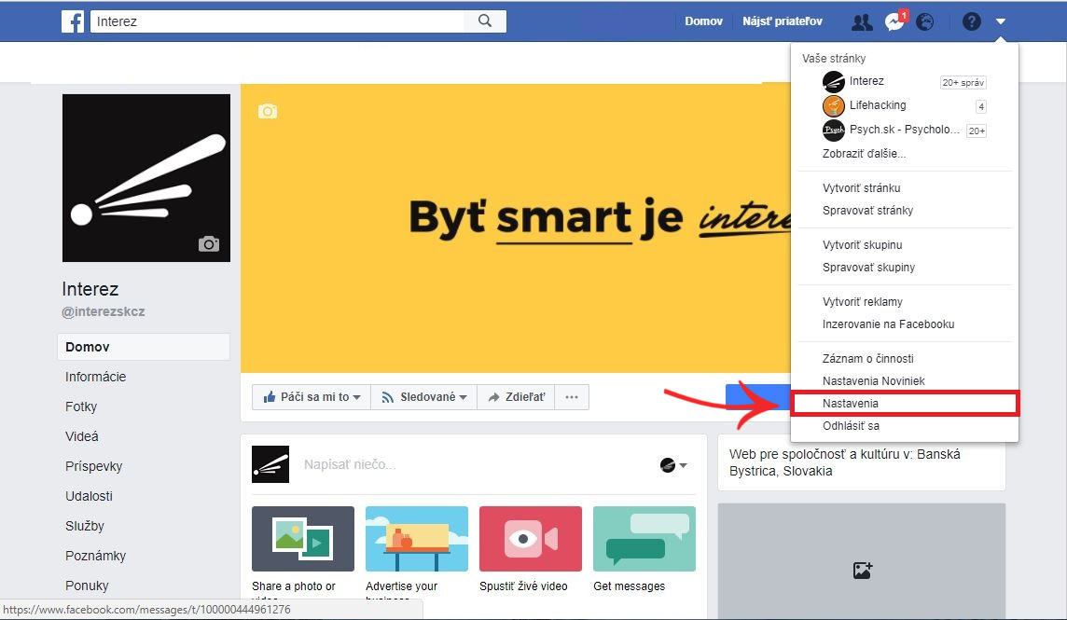1067x620 pixels.
Task: Click camera icon on cover photo
Action: pyautogui.click(x=268, y=111)
